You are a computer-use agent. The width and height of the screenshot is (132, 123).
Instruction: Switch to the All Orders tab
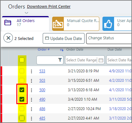(x=25, y=24)
